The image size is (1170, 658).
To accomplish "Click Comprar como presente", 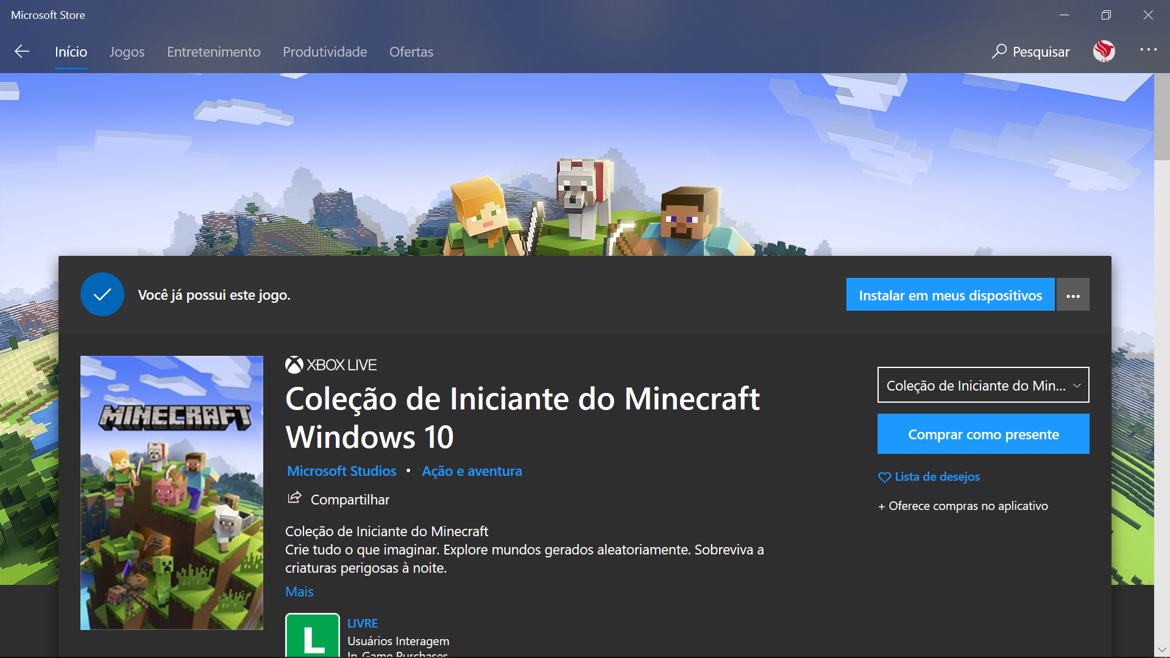I will 983,434.
